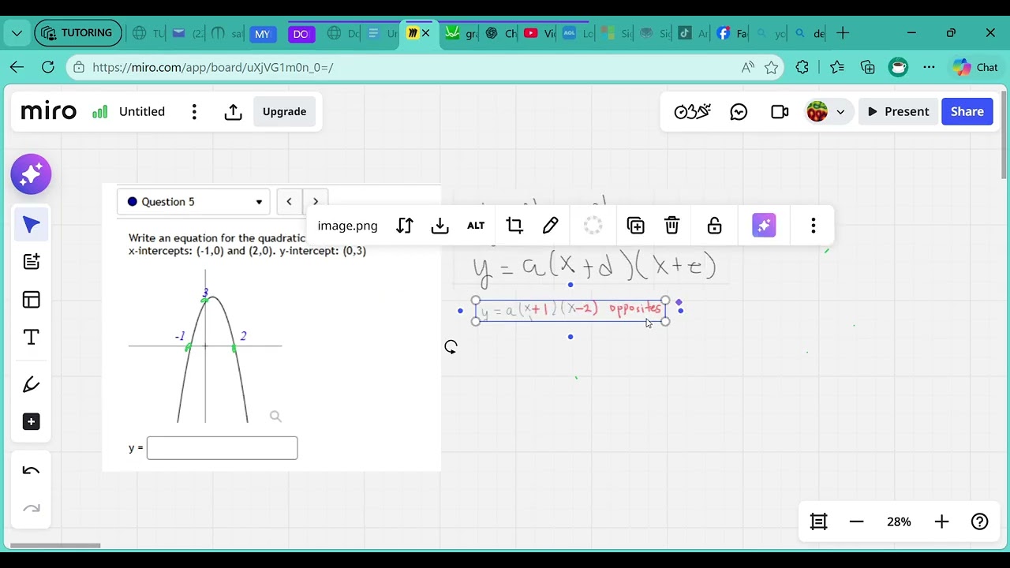The width and height of the screenshot is (1010, 568).
Task: Click the flip/replace image icon in image toolbar
Action: pos(405,226)
